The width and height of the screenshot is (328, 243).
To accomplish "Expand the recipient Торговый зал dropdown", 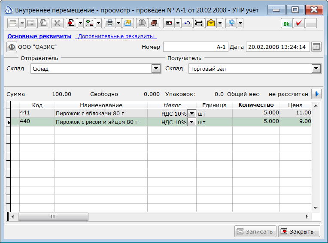I will pyautogui.click(x=316, y=69).
